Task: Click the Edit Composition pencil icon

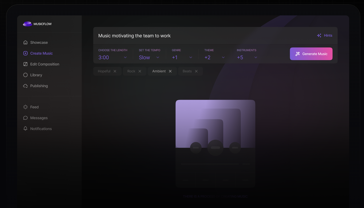Action: (25, 64)
